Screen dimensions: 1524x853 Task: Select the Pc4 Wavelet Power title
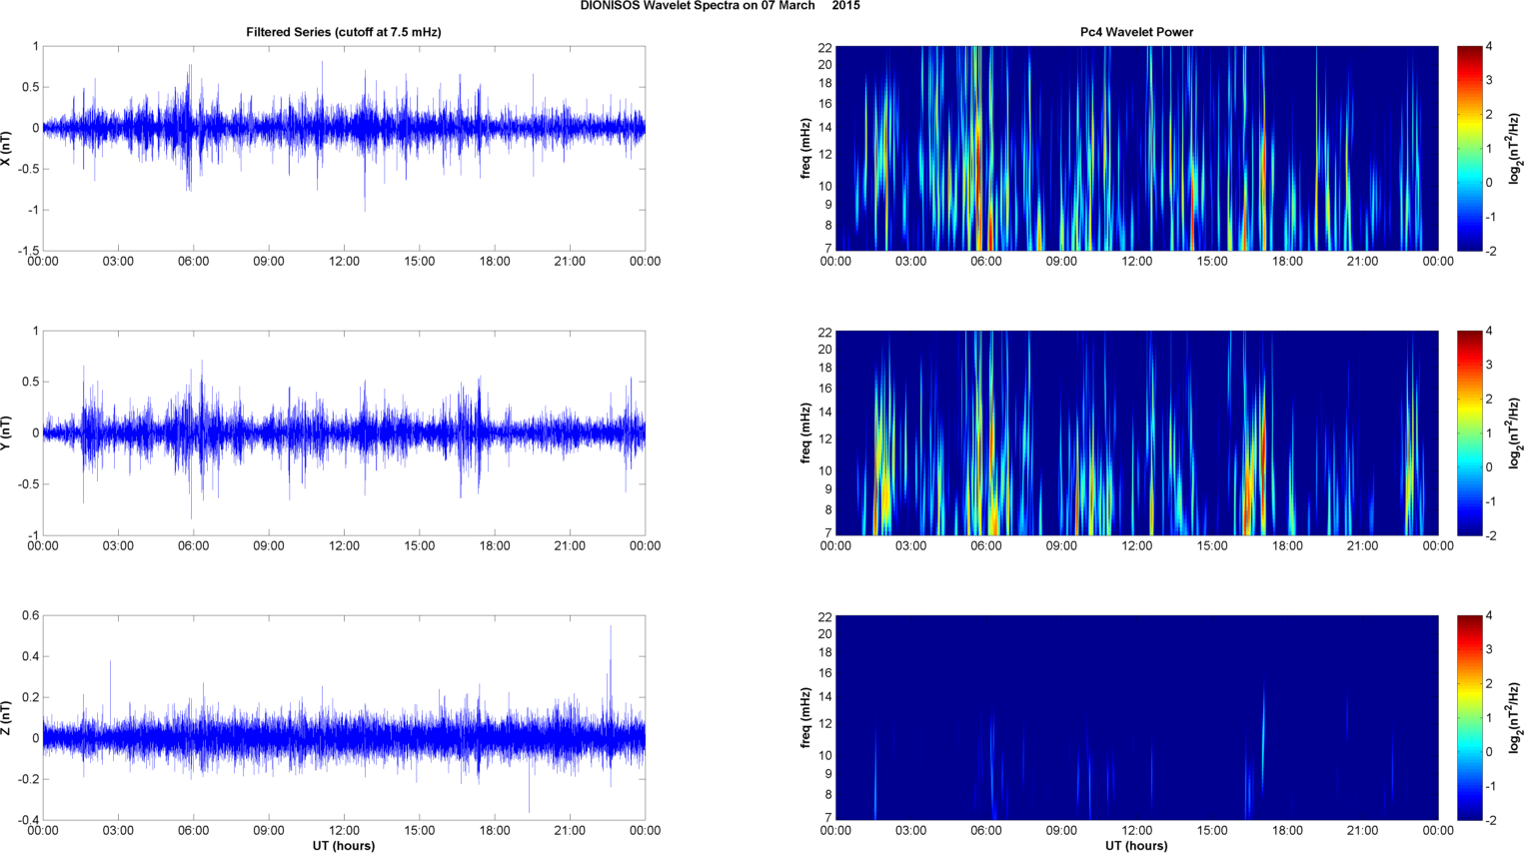(1136, 32)
